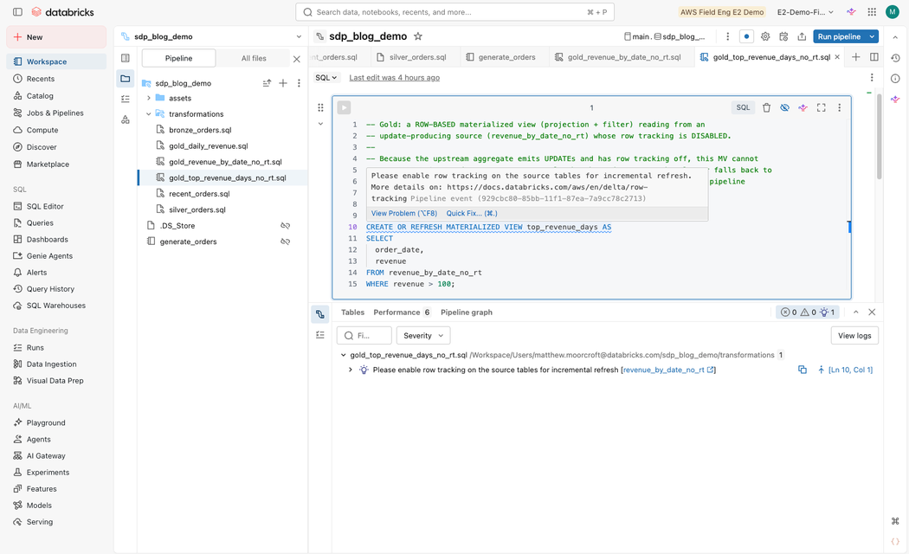Open bronze_orders.sql file in tree

pyautogui.click(x=200, y=130)
